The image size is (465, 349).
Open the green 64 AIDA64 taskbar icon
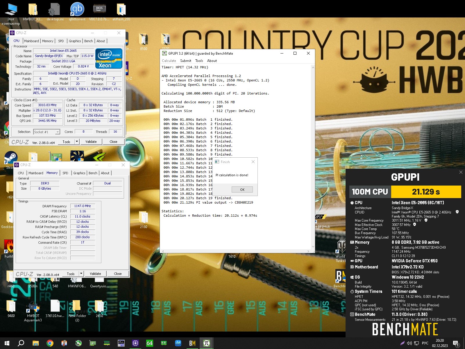pos(149,343)
